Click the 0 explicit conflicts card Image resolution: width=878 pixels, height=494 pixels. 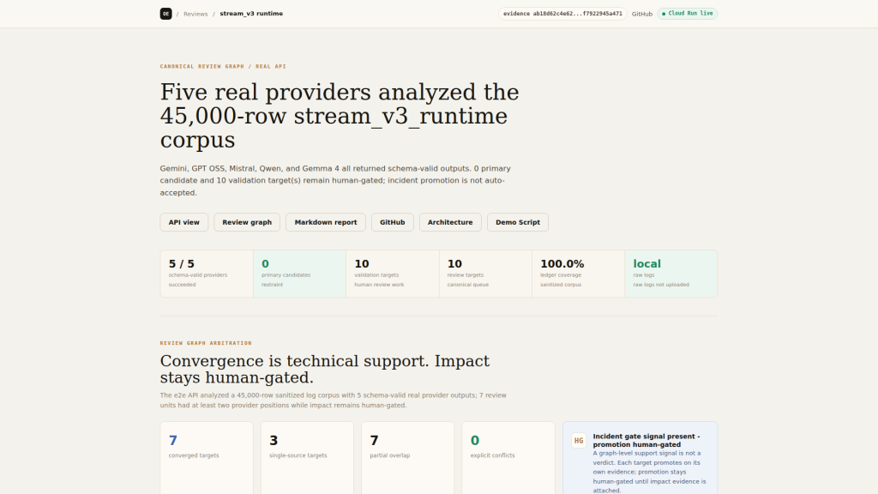point(508,458)
